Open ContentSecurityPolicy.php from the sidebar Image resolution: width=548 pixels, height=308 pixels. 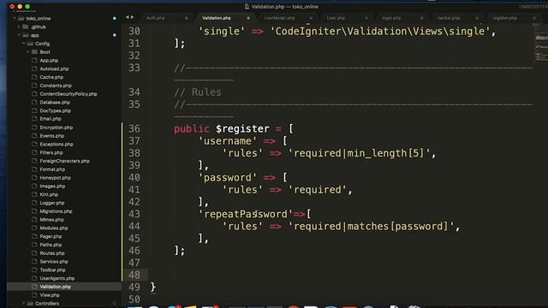tap(68, 94)
